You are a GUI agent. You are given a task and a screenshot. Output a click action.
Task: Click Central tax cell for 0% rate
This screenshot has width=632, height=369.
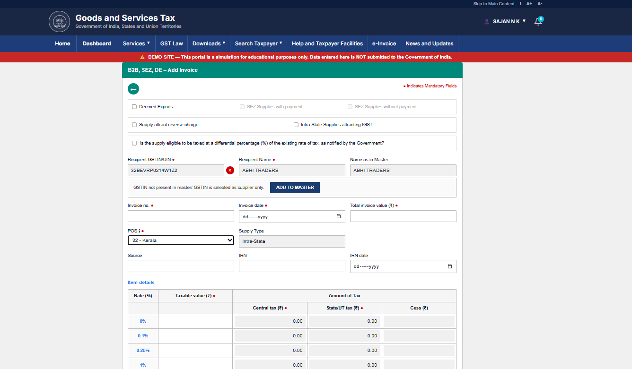click(x=270, y=321)
